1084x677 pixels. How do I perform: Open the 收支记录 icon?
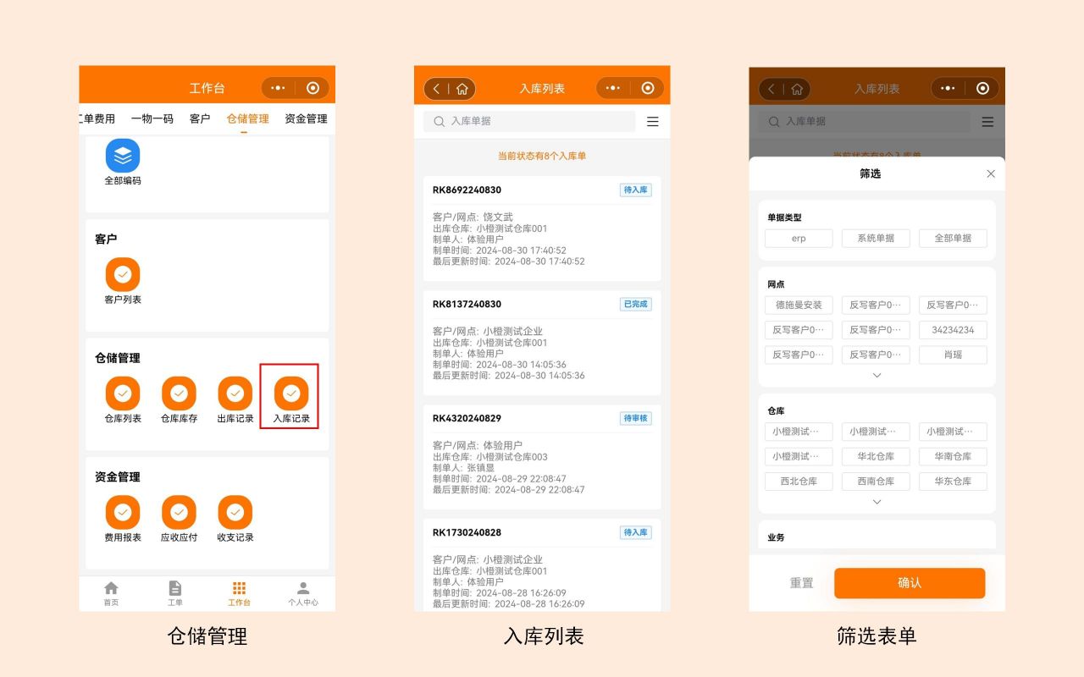tap(235, 512)
